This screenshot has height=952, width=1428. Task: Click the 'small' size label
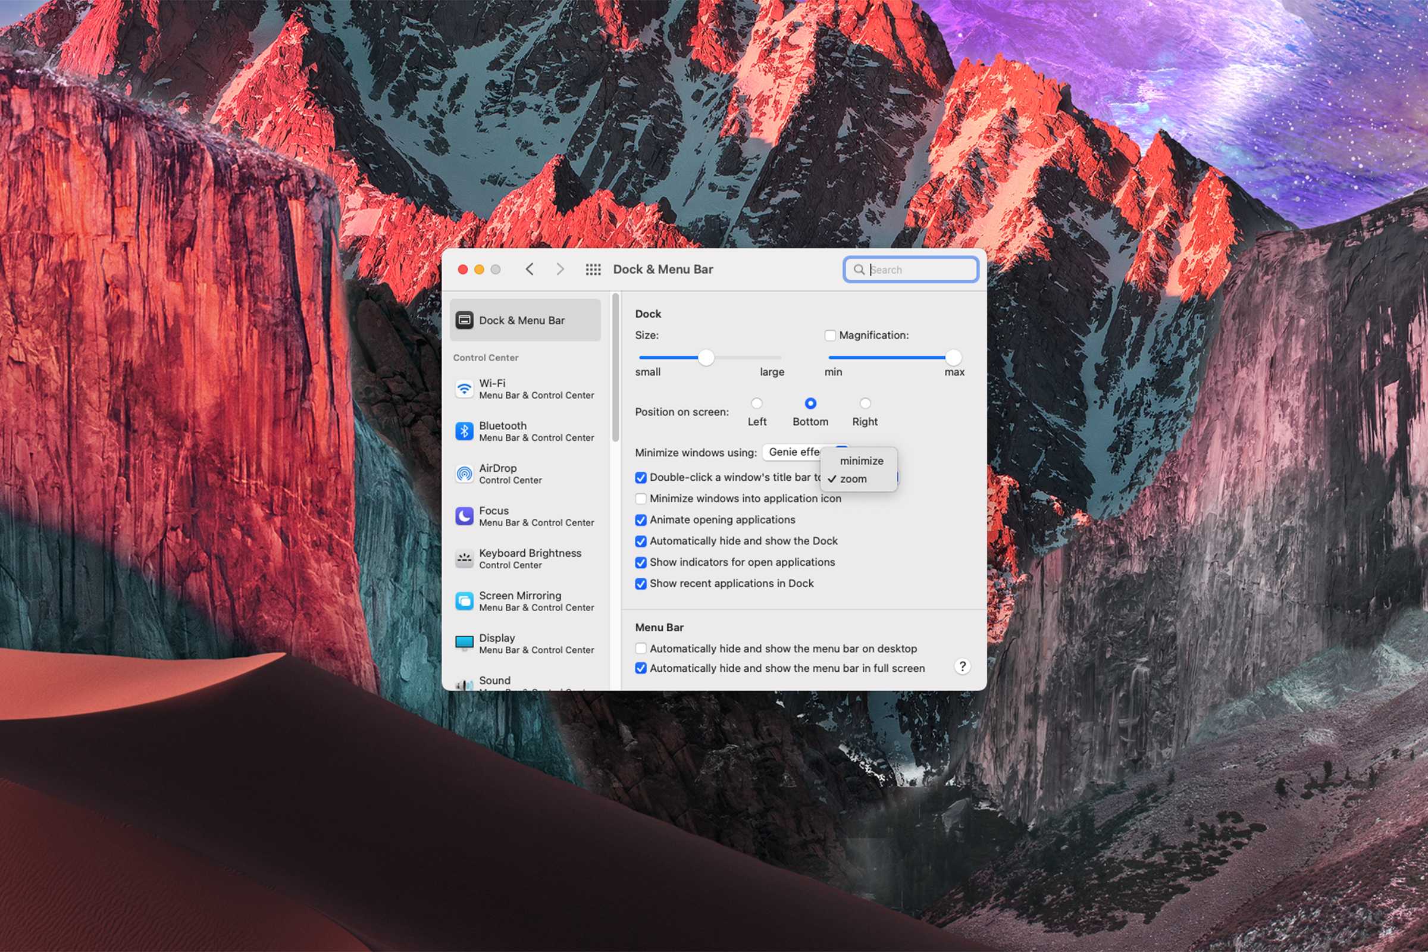pyautogui.click(x=648, y=371)
